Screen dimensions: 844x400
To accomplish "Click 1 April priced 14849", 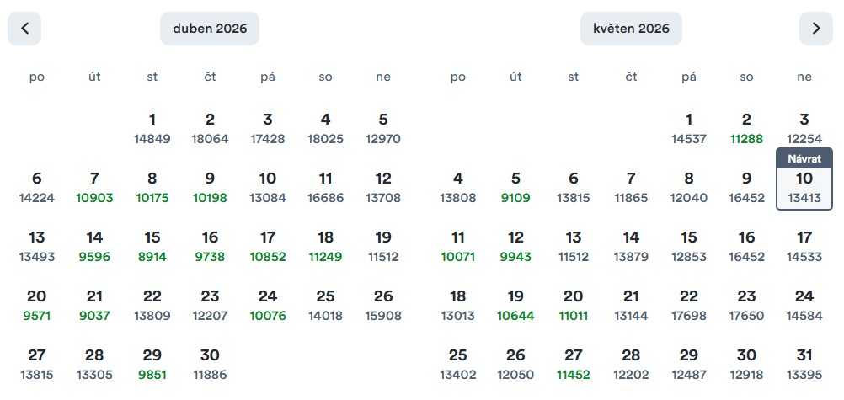I will (x=152, y=129).
